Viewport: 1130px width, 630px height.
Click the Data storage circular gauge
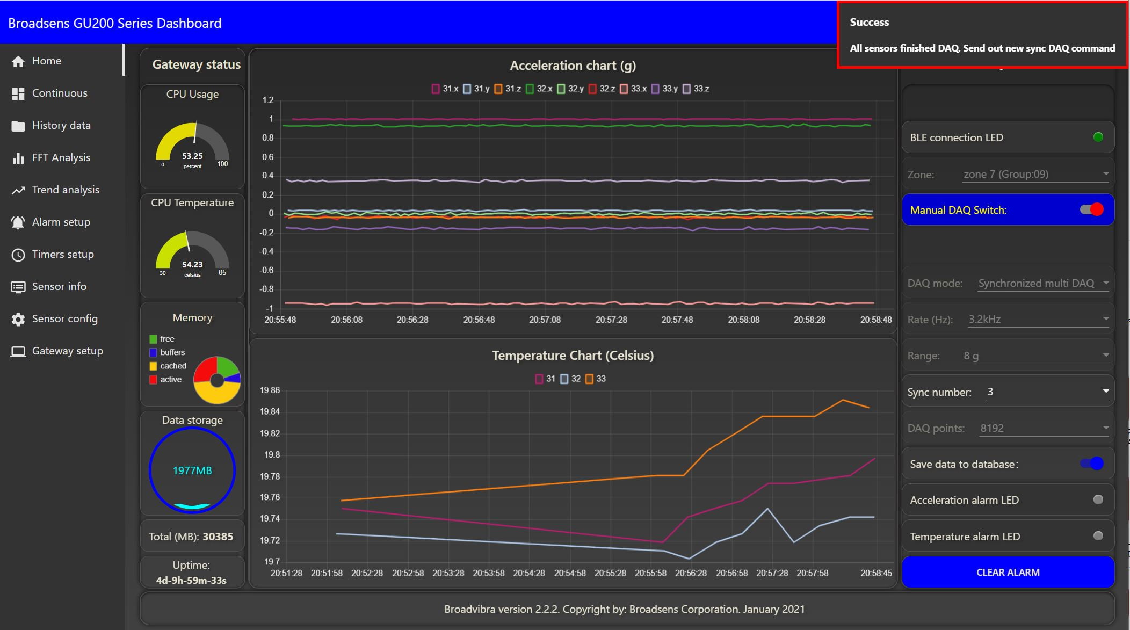point(192,470)
